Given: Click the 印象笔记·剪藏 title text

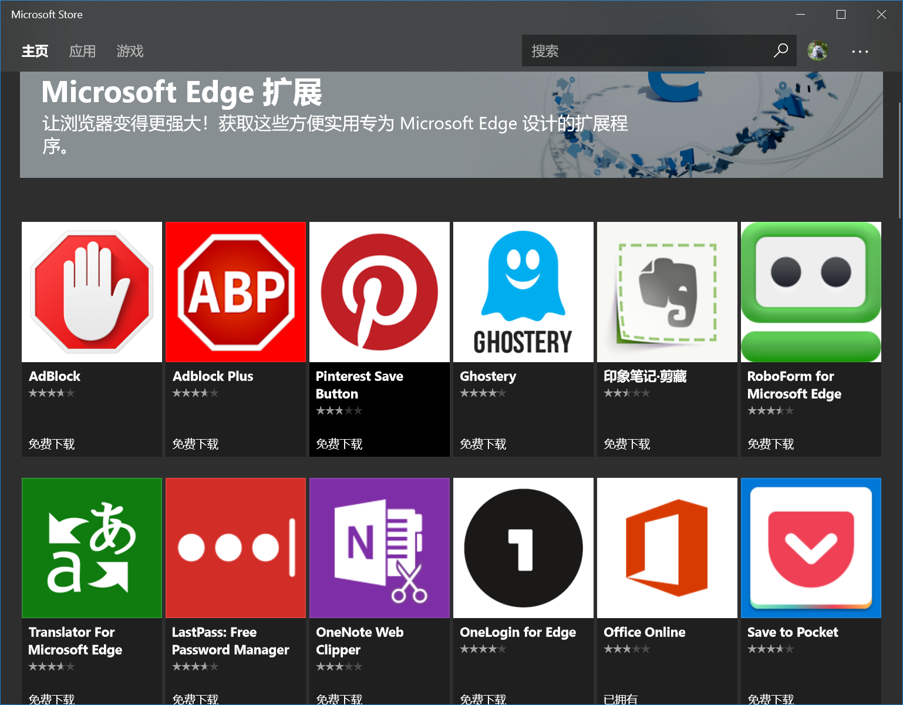Looking at the screenshot, I should point(645,376).
